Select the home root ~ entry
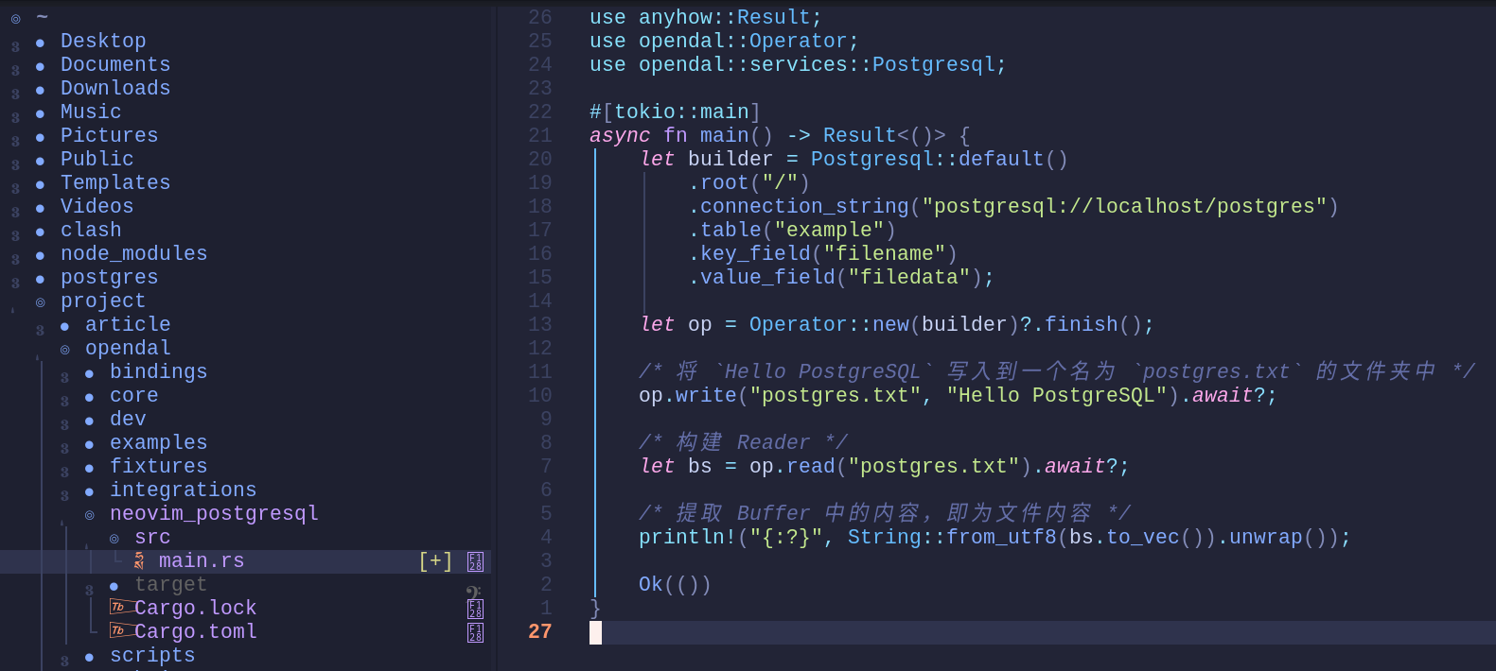Image resolution: width=1496 pixels, height=671 pixels. tap(42, 17)
